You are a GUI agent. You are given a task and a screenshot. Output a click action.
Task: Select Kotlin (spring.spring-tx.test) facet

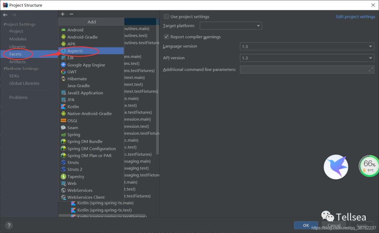(105, 210)
